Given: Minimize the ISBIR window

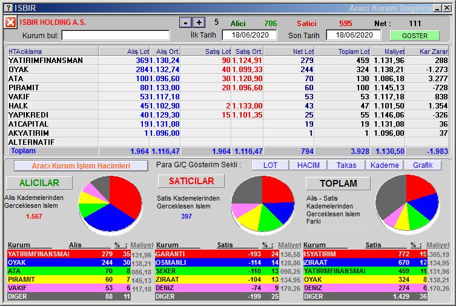Looking at the screenshot, I should (438, 8).
